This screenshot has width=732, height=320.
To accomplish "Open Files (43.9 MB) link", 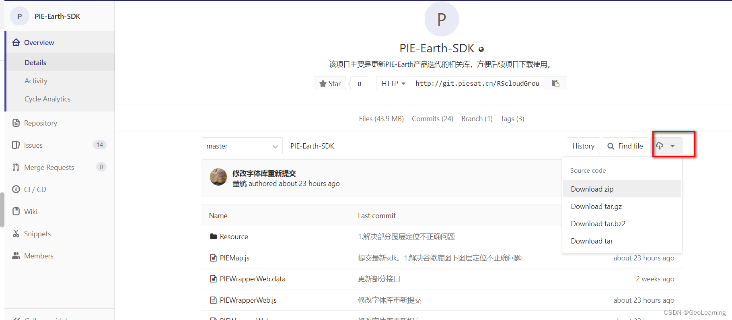I will [381, 119].
